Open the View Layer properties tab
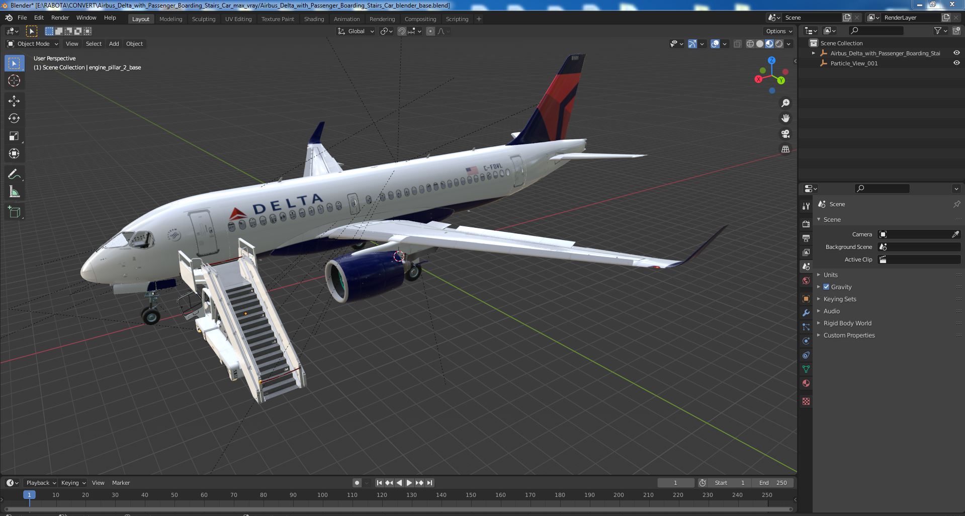965x516 pixels. (806, 252)
